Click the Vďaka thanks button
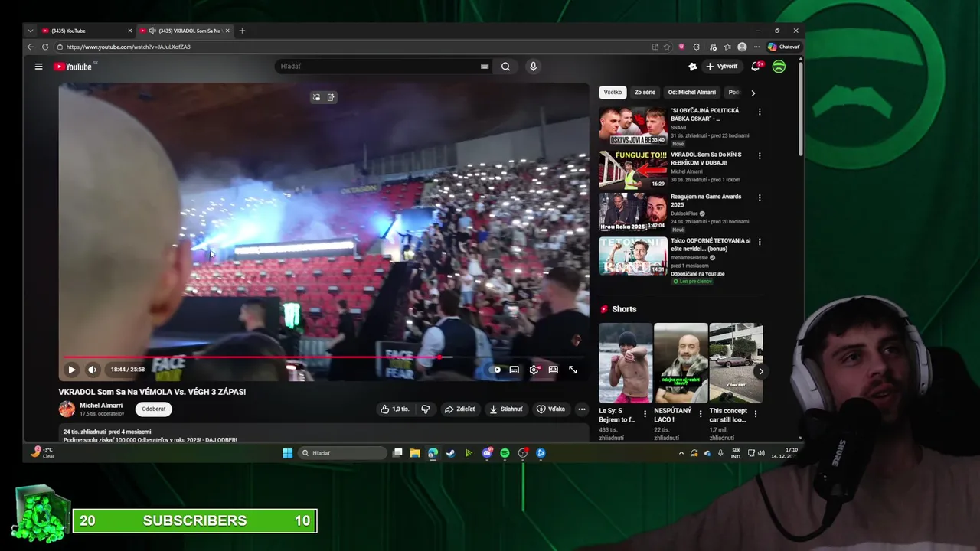This screenshot has width=980, height=551. point(551,409)
